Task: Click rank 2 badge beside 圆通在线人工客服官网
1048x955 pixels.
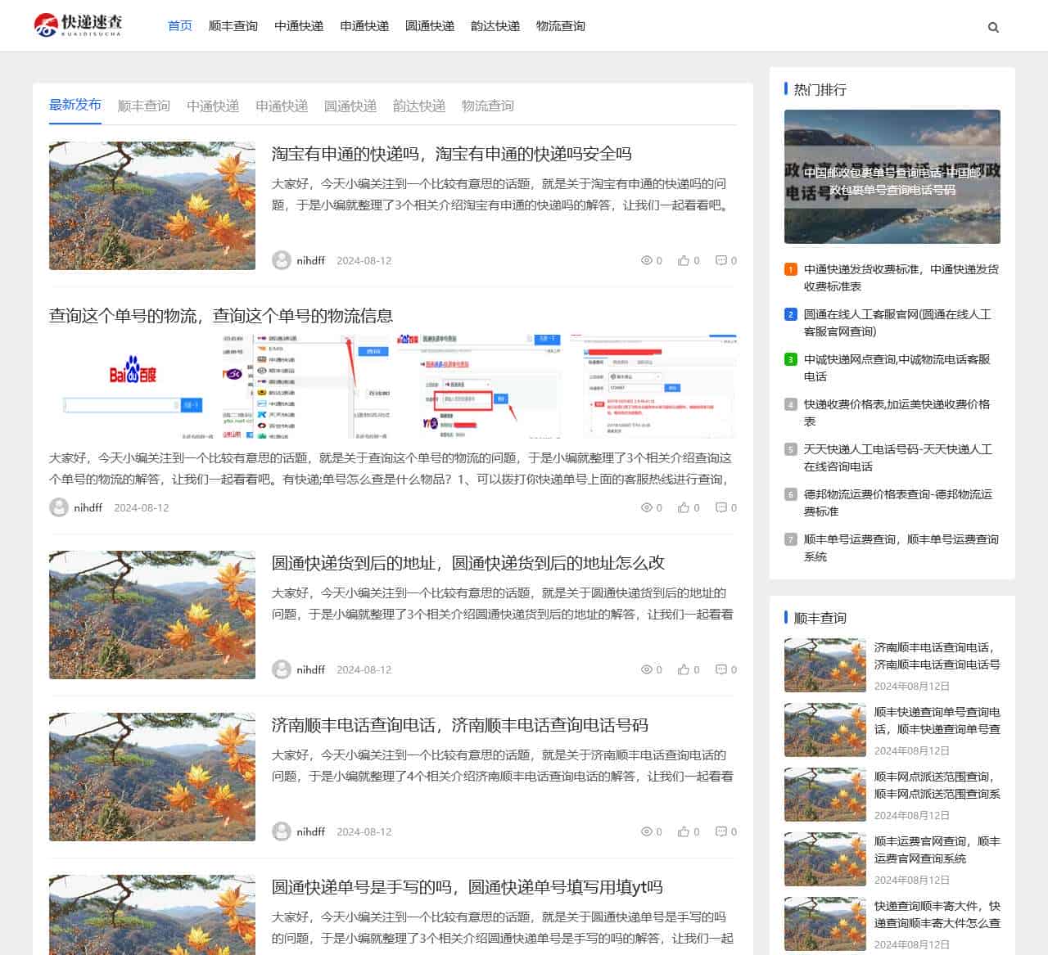Action: [790, 314]
